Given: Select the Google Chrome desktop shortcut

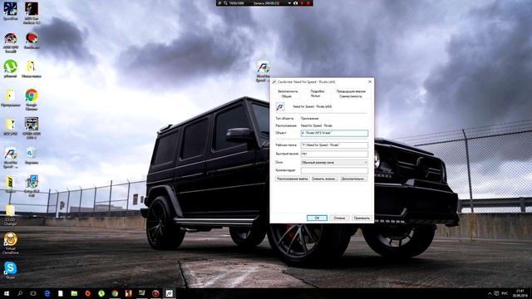Looking at the screenshot, I should click(32, 100).
